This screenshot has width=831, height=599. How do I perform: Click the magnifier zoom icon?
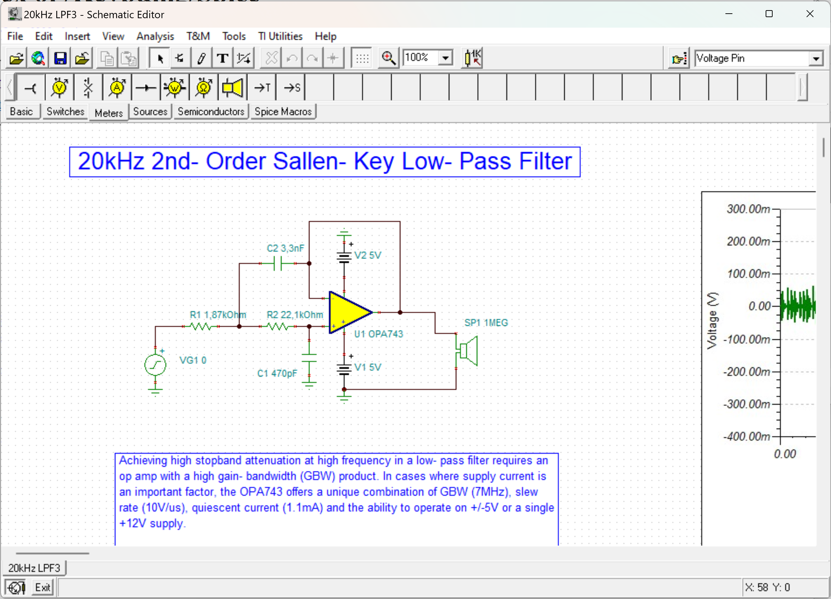click(388, 58)
